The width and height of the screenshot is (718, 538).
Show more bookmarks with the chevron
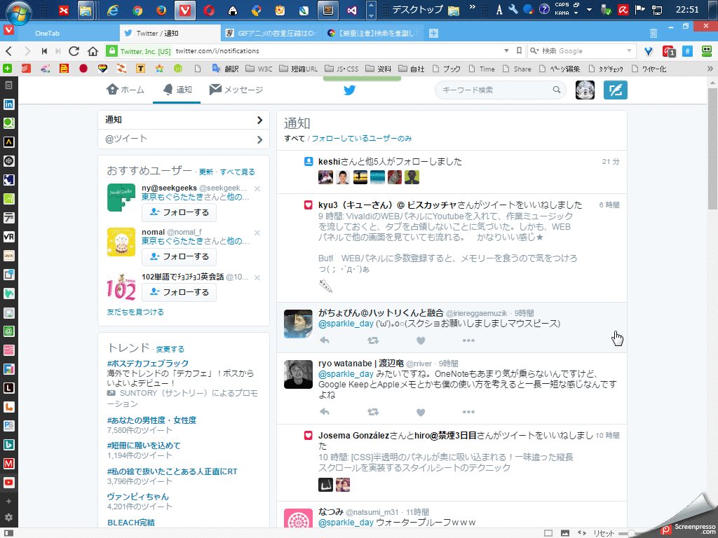point(710,69)
